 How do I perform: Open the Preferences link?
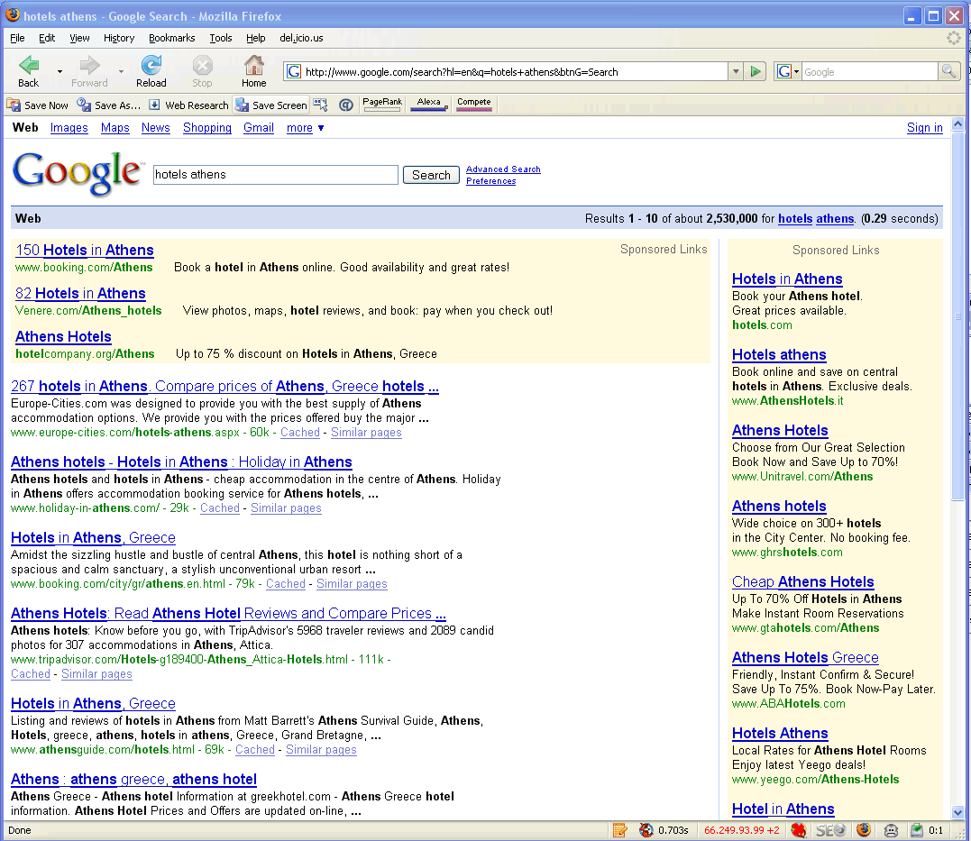[491, 181]
